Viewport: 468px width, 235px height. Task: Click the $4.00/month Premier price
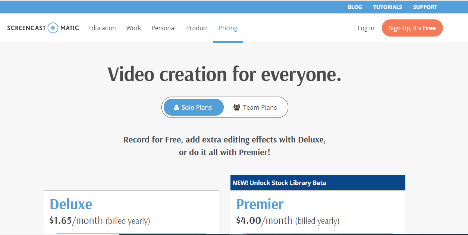pyautogui.click(x=288, y=220)
